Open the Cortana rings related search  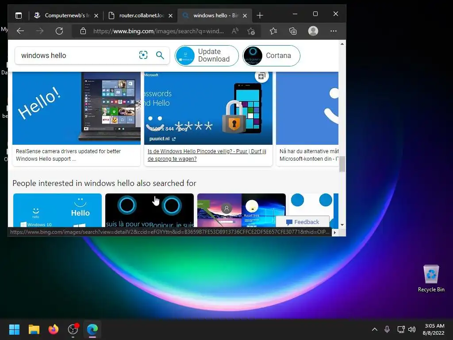click(150, 210)
